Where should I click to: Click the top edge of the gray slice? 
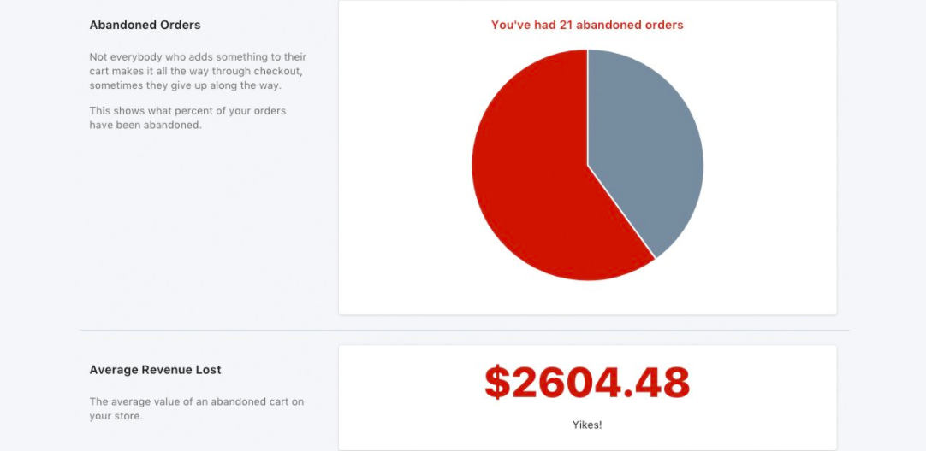tap(614, 54)
